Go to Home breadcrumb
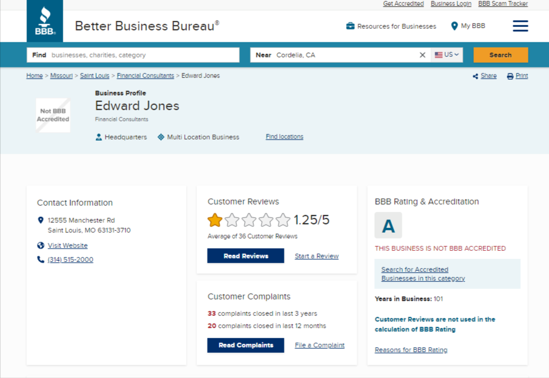 pos(34,76)
